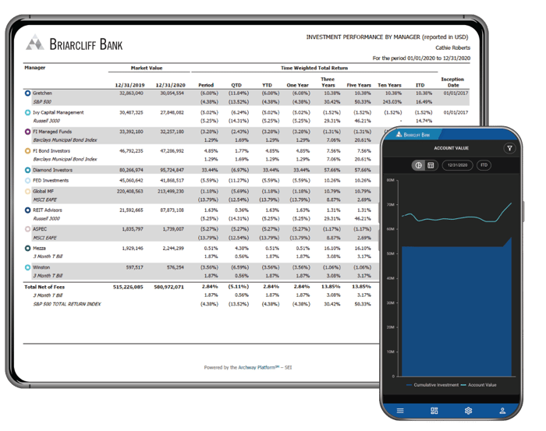Viewport: 546px width, 431px height.
Task: Click the Five Years column header
Action: point(359,85)
